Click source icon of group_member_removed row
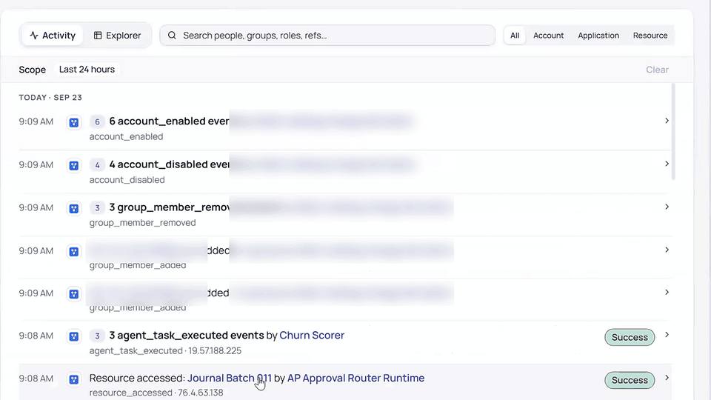The height and width of the screenshot is (400, 711). (74, 209)
